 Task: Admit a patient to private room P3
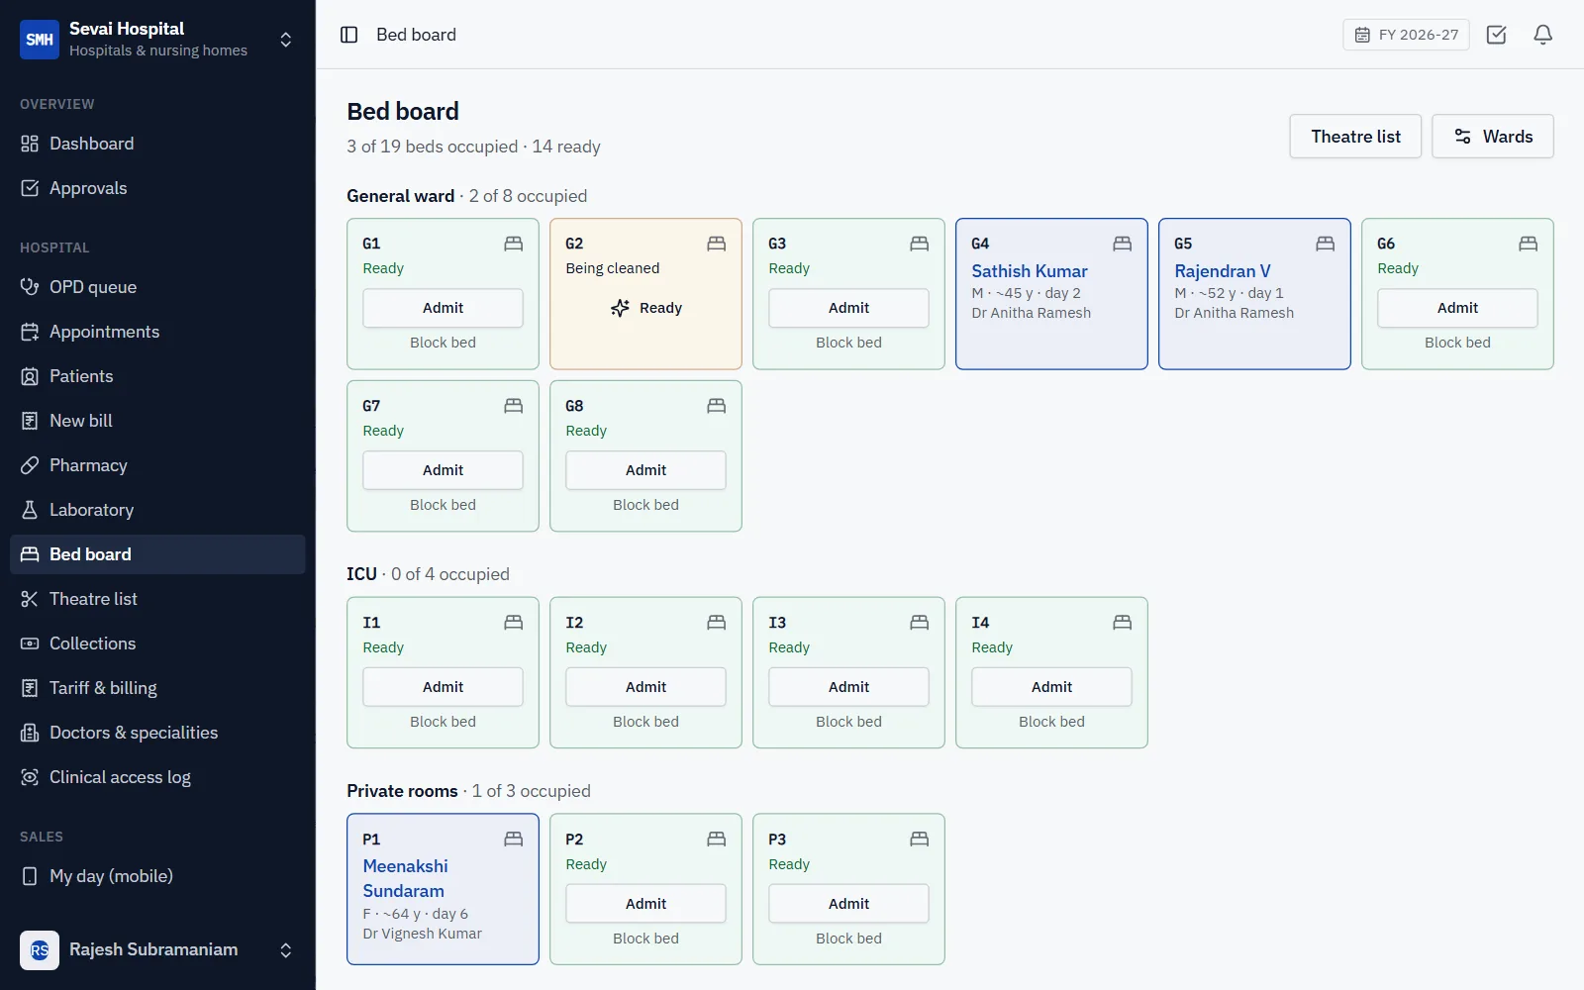click(x=848, y=904)
